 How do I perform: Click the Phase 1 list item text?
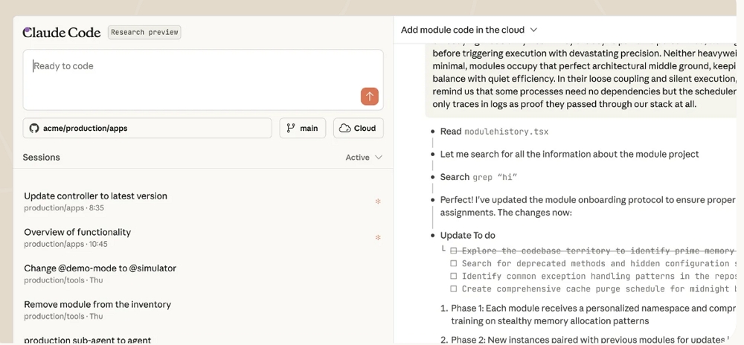tap(593, 315)
